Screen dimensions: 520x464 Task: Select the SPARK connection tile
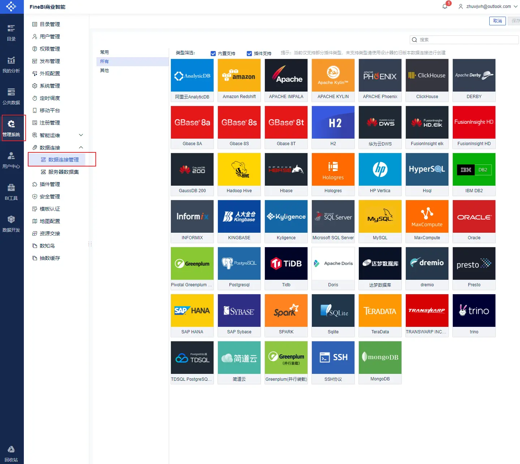click(x=286, y=315)
